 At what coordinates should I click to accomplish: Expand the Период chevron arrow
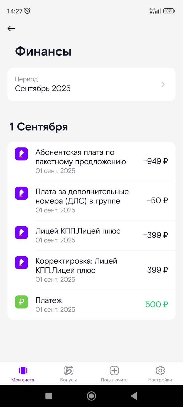click(163, 84)
